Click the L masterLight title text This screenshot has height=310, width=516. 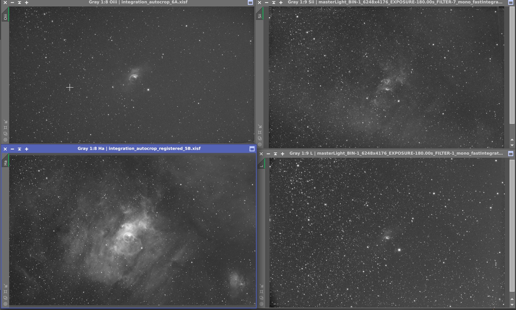pos(396,153)
